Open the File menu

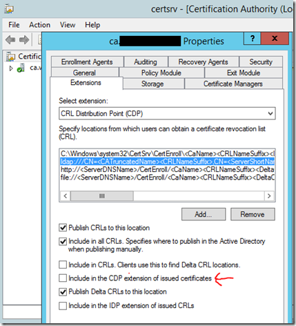14,25
